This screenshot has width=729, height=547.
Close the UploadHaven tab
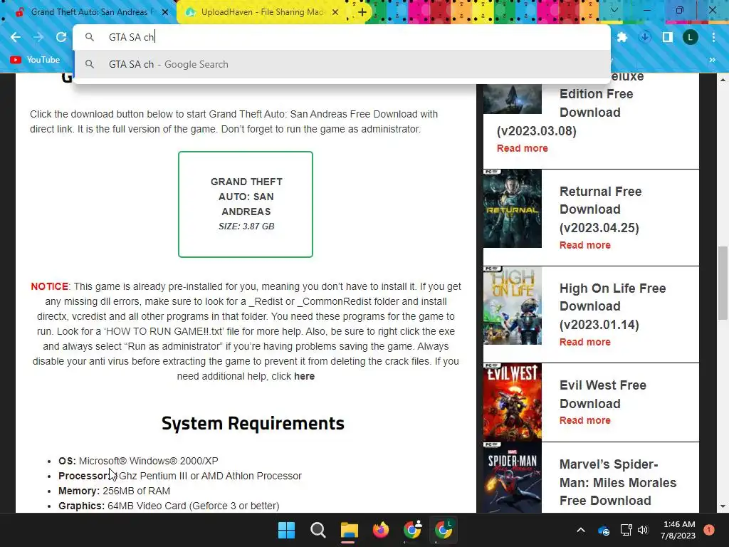point(335,13)
